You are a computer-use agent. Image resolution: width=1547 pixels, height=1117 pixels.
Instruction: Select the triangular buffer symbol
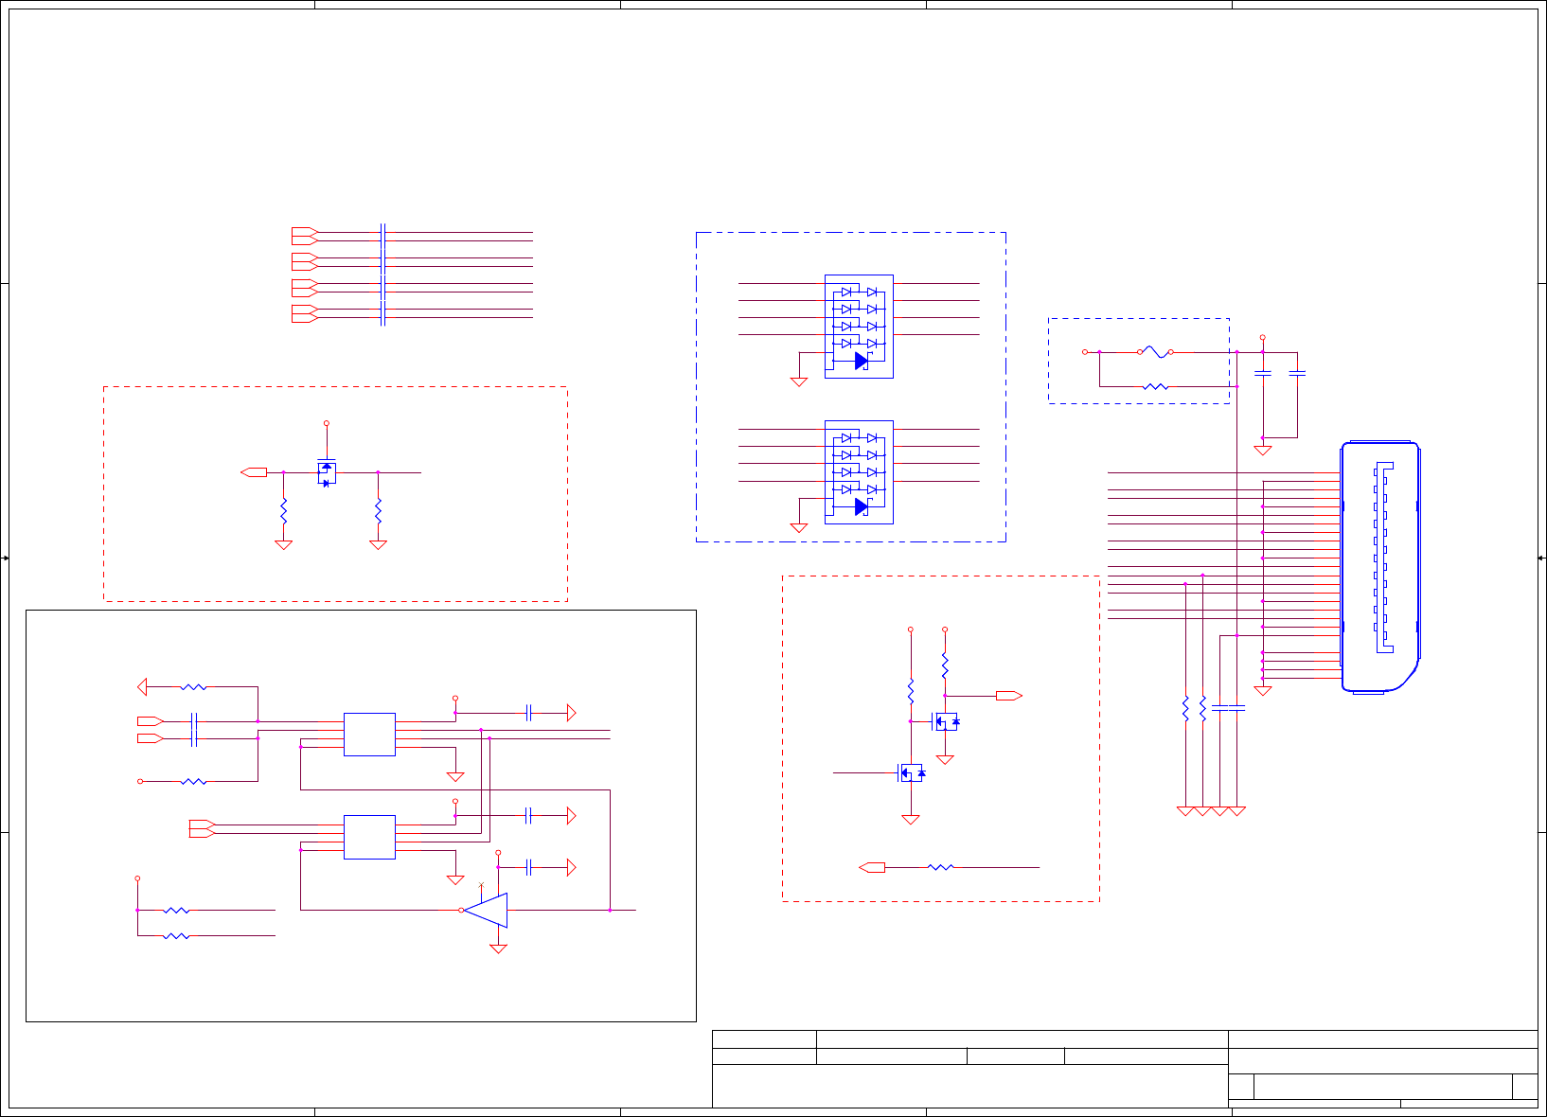click(x=485, y=910)
